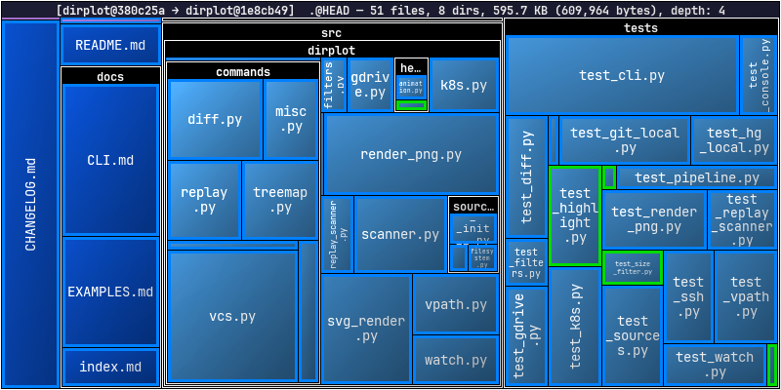Click the test_vpath.py tile
Screen dimensions: 781x390
tap(746, 296)
